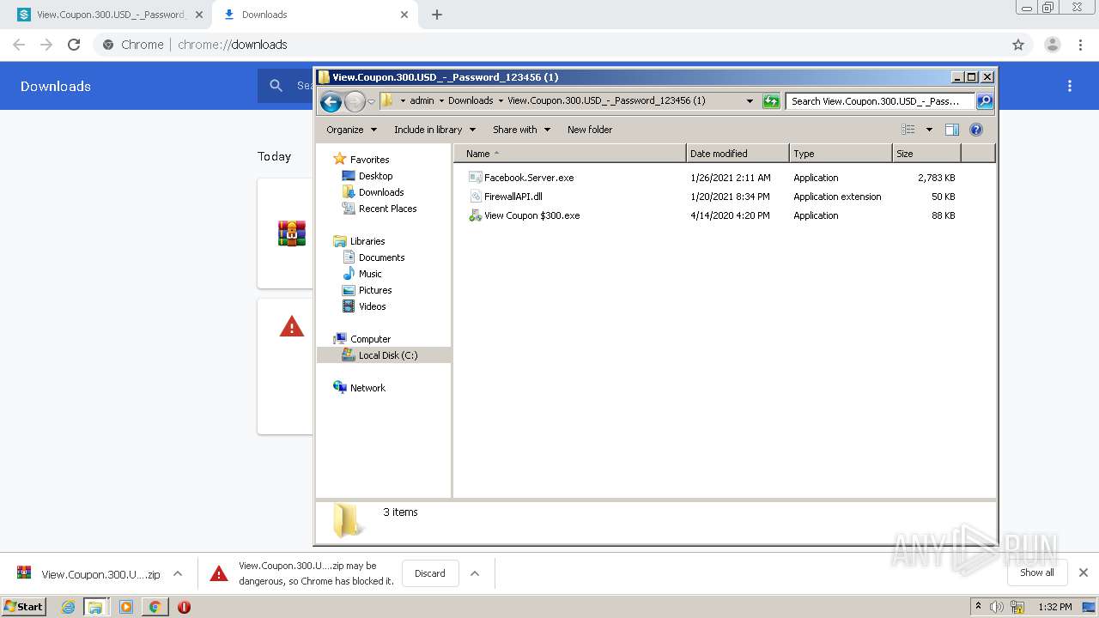The height and width of the screenshot is (618, 1099).
Task: Select Favorites in navigation pane
Action: 369,160
